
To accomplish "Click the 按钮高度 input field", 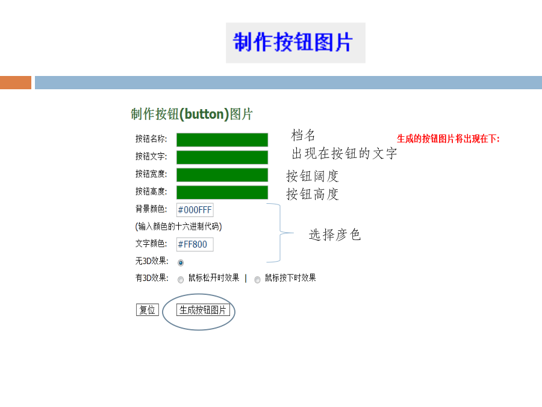I will coord(222,192).
